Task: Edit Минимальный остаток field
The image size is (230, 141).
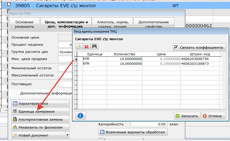Action: [65, 68]
